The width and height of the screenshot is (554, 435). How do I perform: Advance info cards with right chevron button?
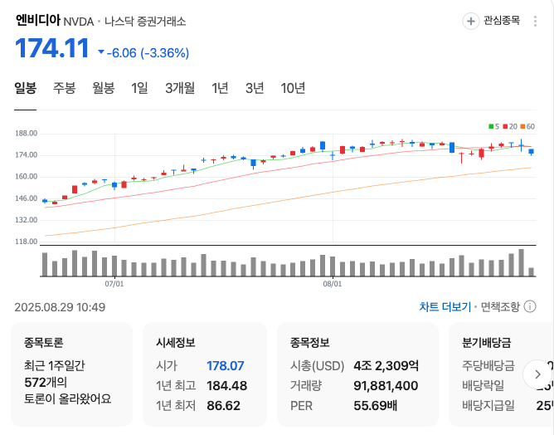click(537, 374)
